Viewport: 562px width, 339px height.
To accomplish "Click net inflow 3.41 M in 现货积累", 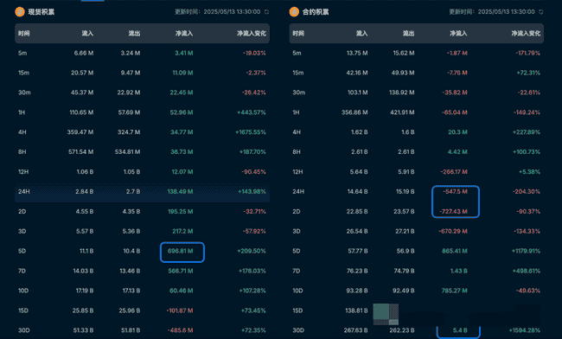I will click(184, 53).
